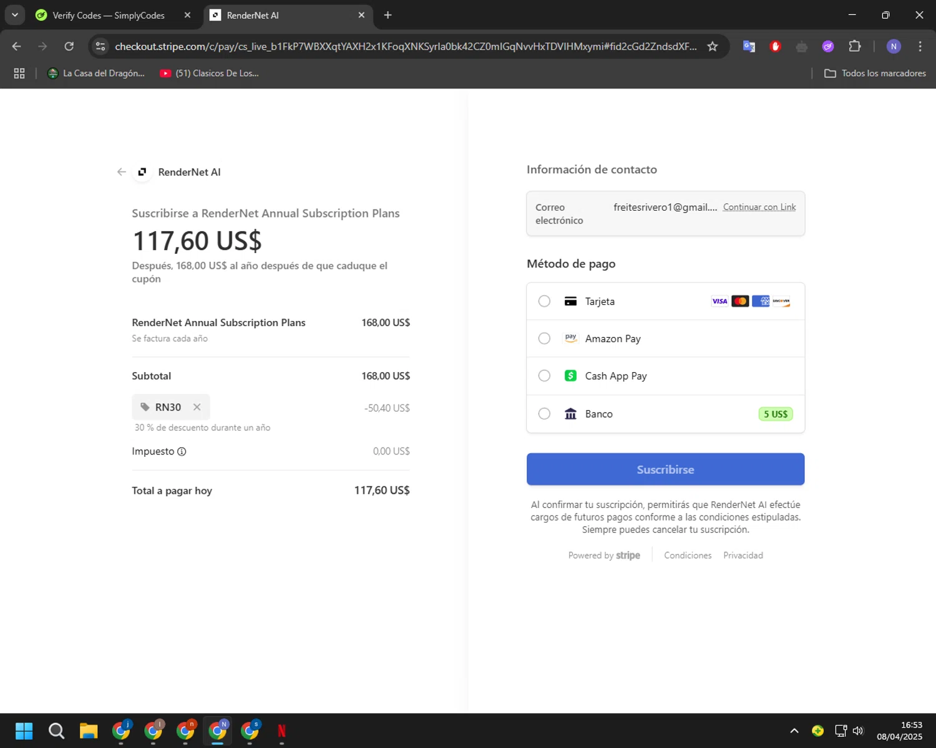936x748 pixels.
Task: Open Netflix from the taskbar
Action: (281, 731)
